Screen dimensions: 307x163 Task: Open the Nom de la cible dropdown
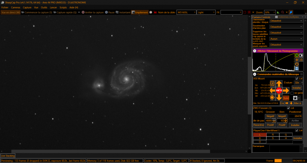tap(186, 12)
